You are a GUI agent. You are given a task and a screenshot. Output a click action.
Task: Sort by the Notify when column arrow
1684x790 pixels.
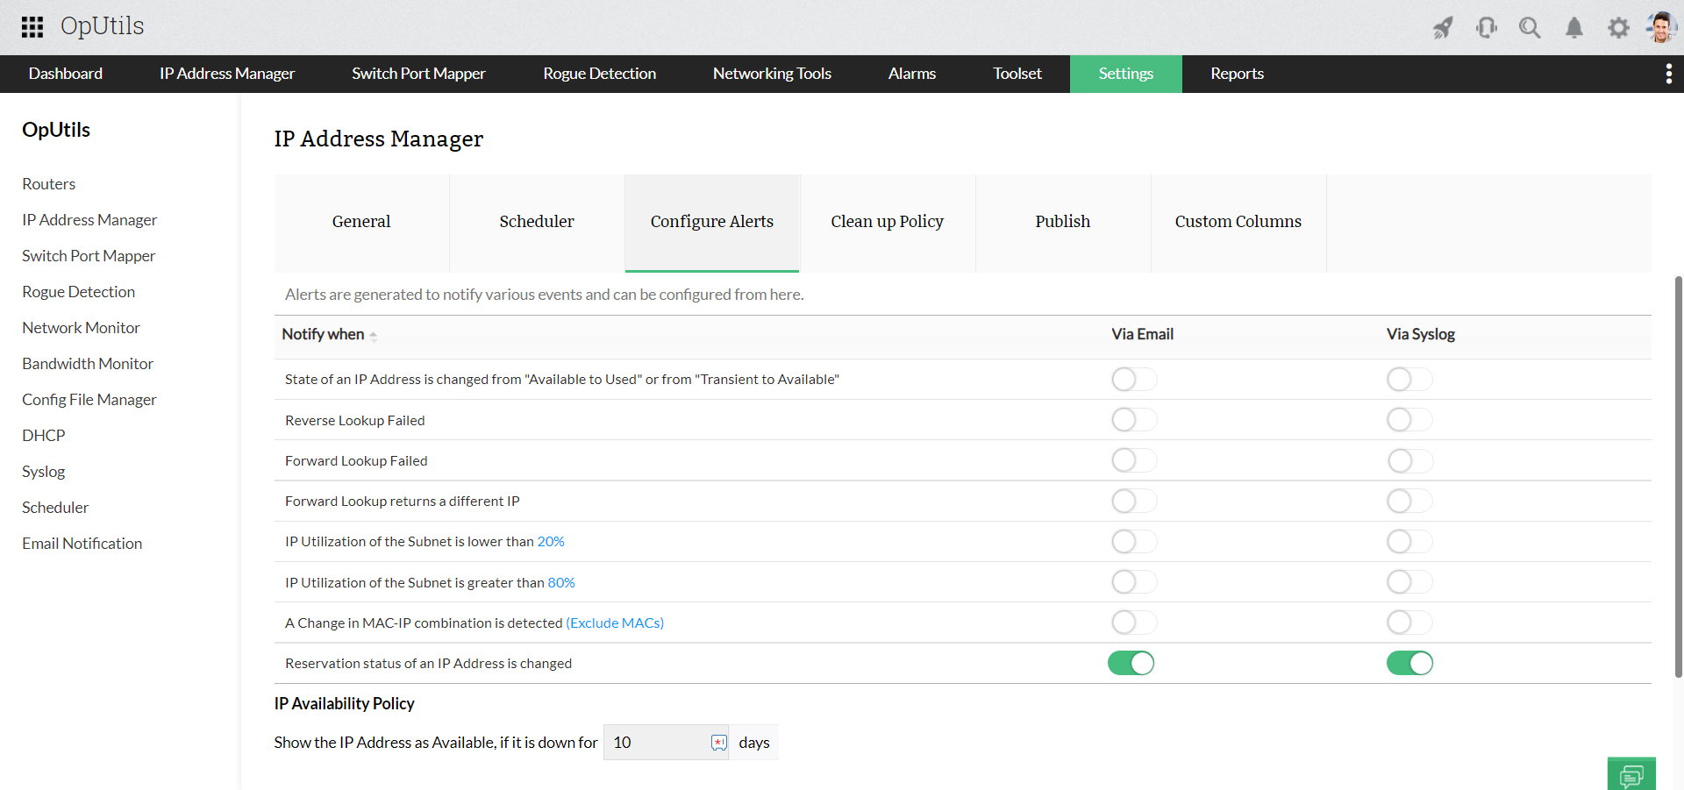(374, 335)
